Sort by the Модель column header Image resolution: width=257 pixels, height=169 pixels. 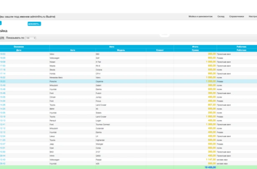[121, 50]
